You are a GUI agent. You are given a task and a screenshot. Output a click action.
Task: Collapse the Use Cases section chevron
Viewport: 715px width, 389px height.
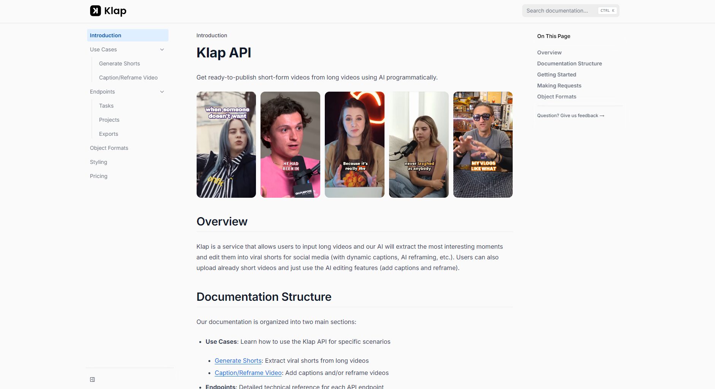162,49
